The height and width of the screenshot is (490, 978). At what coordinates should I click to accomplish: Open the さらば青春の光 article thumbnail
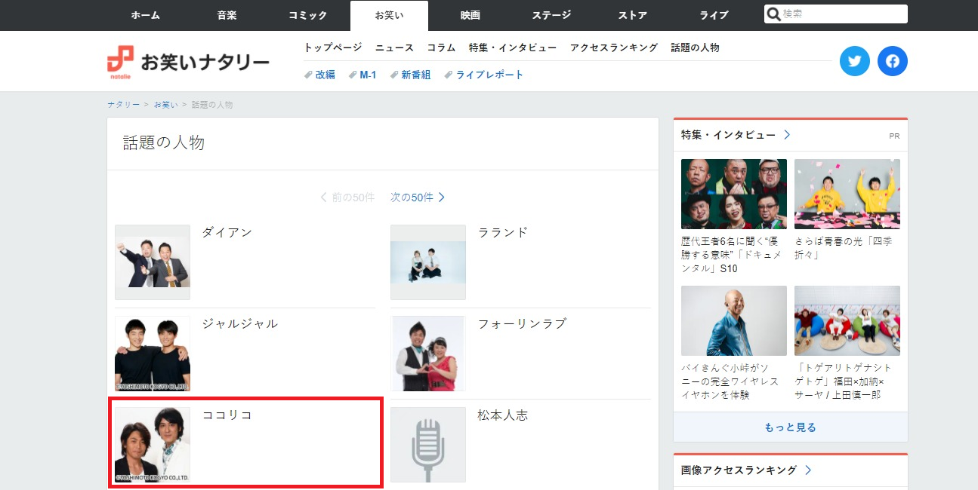coord(847,194)
